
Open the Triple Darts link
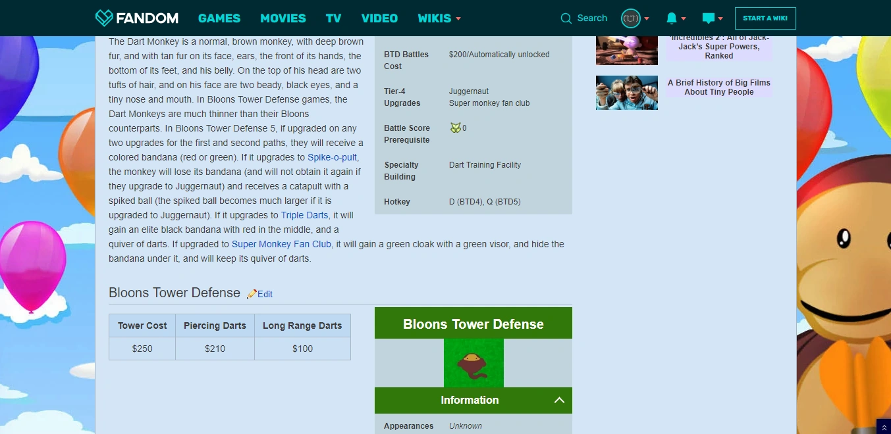click(x=304, y=215)
